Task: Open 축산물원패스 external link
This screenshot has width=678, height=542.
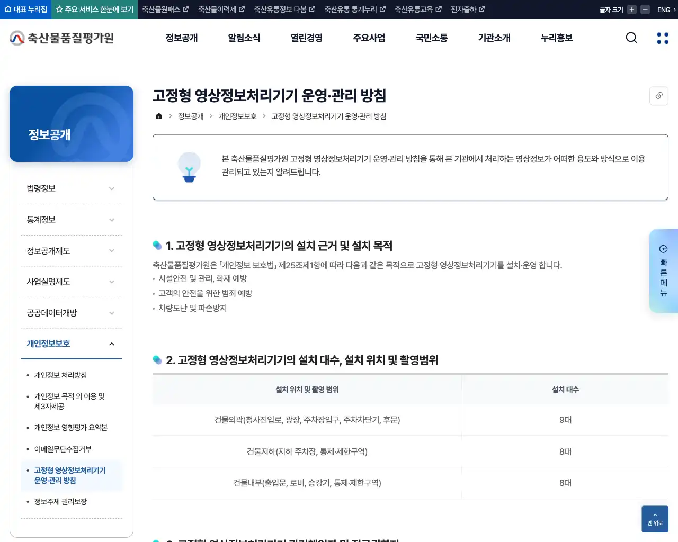Action: click(x=165, y=9)
